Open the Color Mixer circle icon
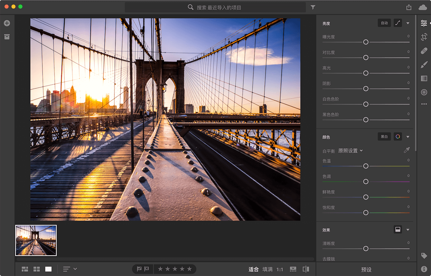Viewport: 431px width, 276px height. (398, 137)
